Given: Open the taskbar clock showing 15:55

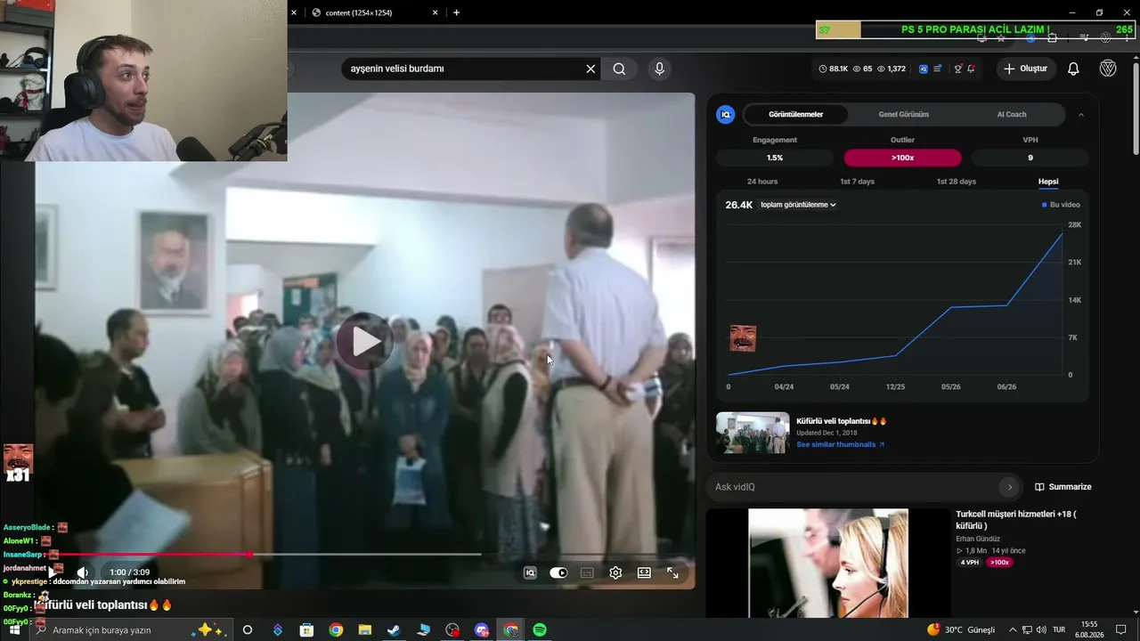Looking at the screenshot, I should coord(1089,629).
